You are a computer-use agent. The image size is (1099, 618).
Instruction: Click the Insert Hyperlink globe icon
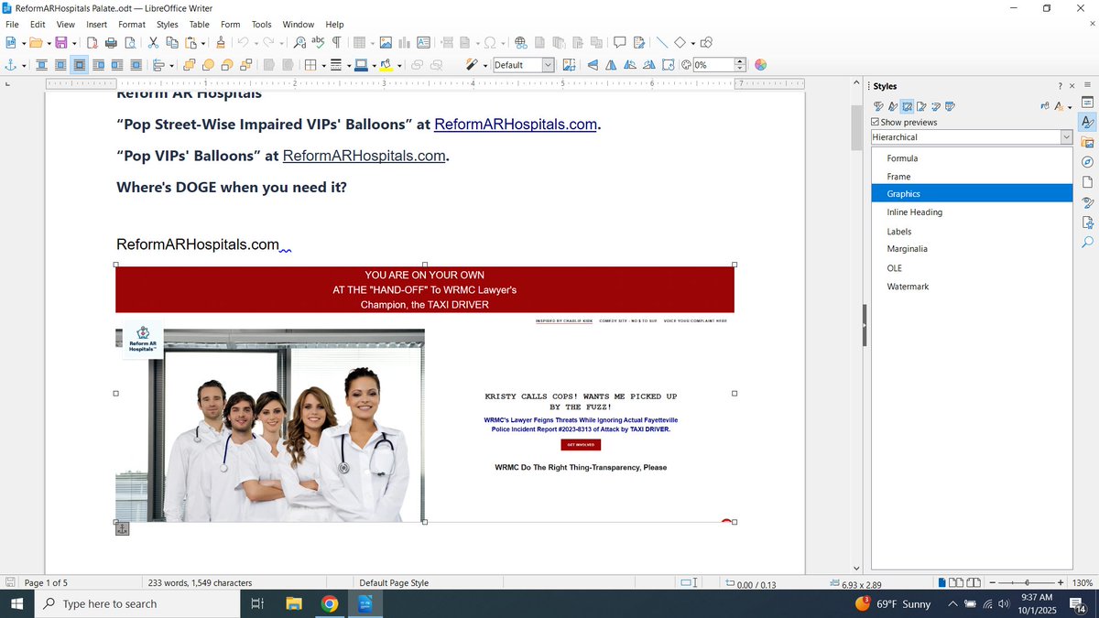click(x=520, y=42)
